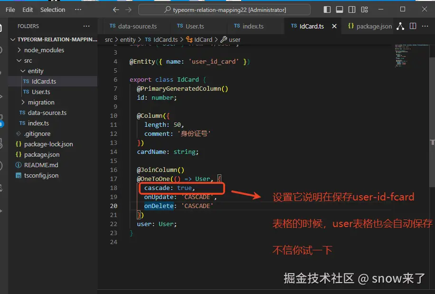Image resolution: width=435 pixels, height=294 pixels.
Task: Click the src breadcrumb
Action: (x=109, y=40)
